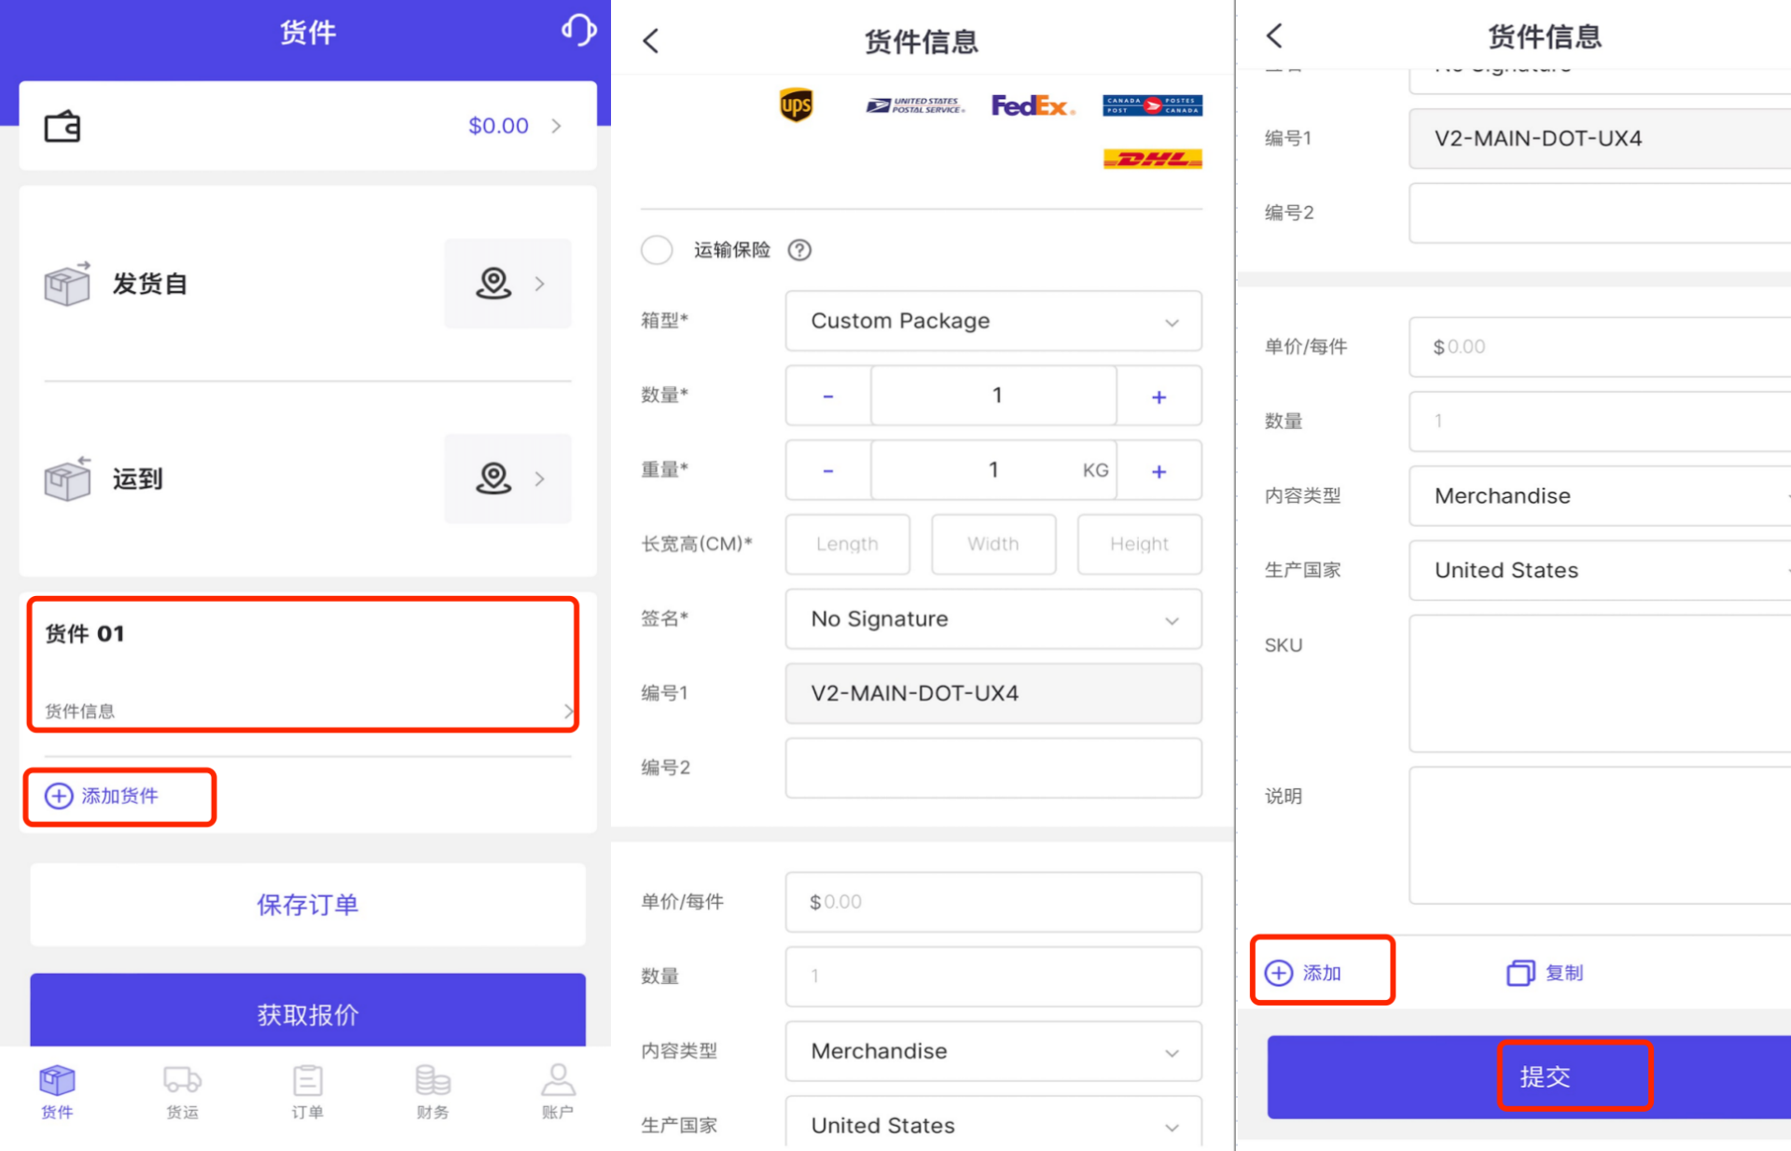Switch to the 账户 bottom tab
The height and width of the screenshot is (1151, 1791).
(x=558, y=1091)
